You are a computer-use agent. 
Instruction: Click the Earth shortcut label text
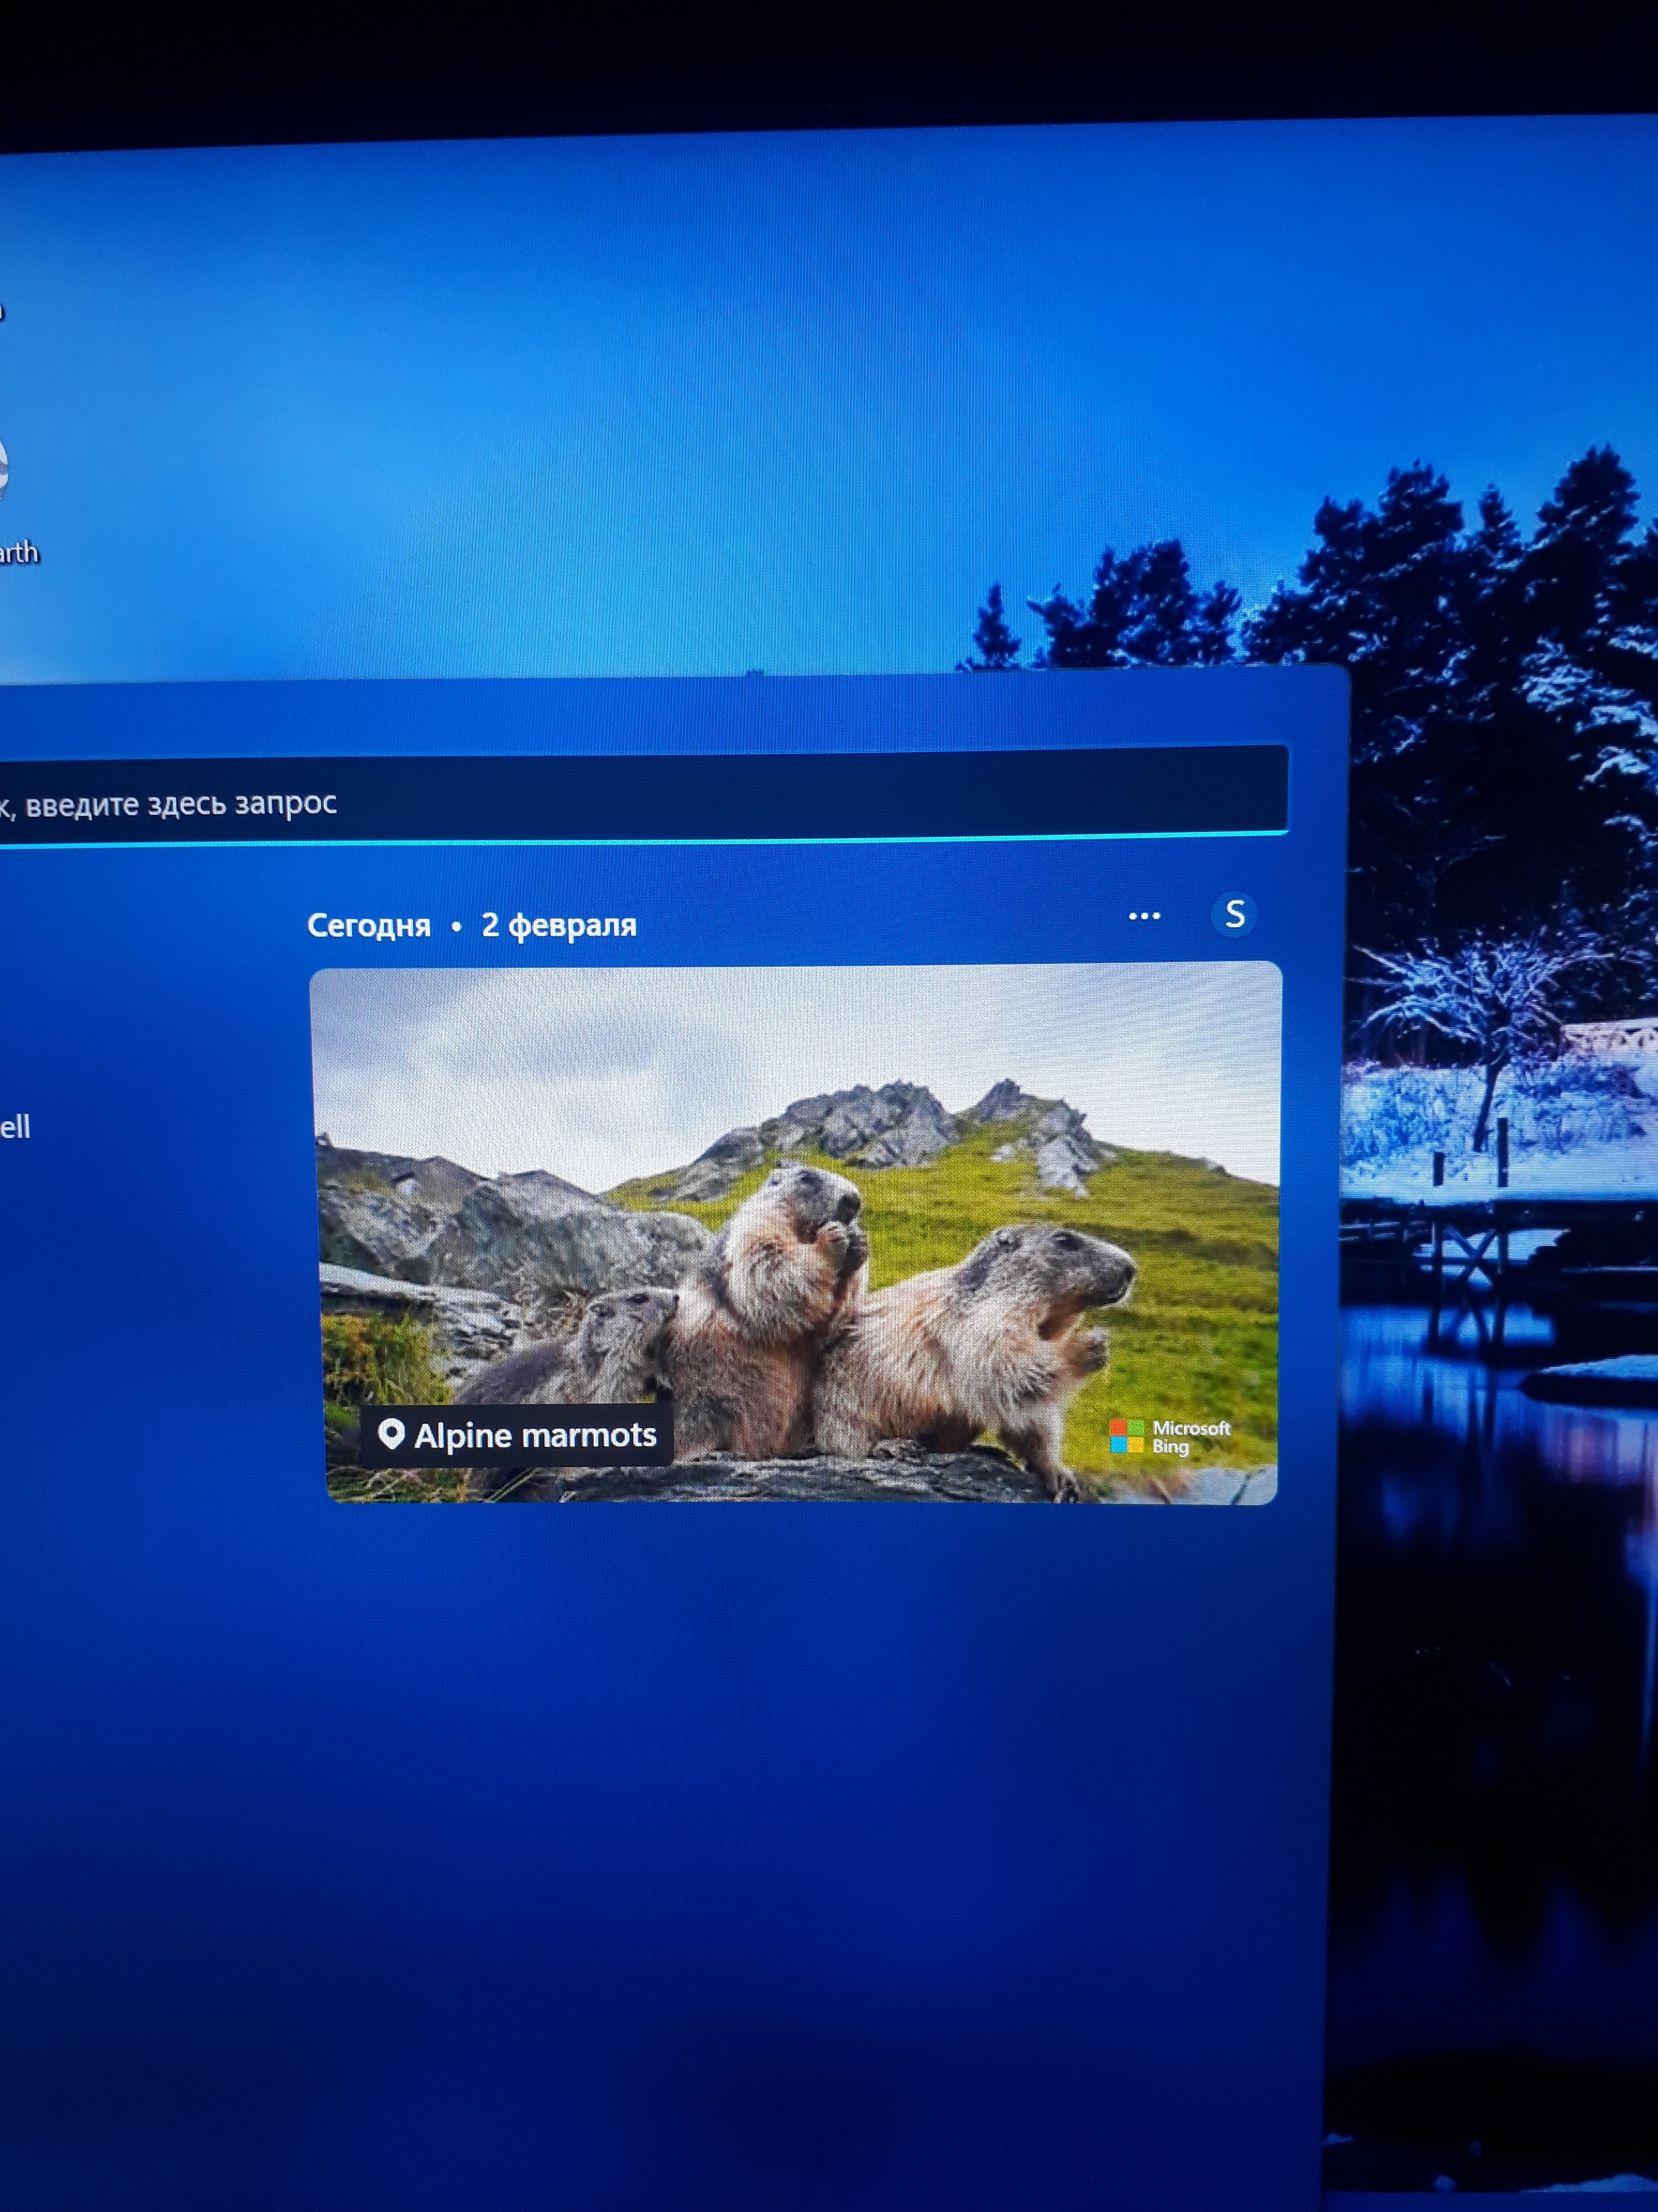click(x=18, y=553)
